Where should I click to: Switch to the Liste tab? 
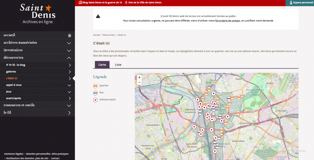pos(118,64)
